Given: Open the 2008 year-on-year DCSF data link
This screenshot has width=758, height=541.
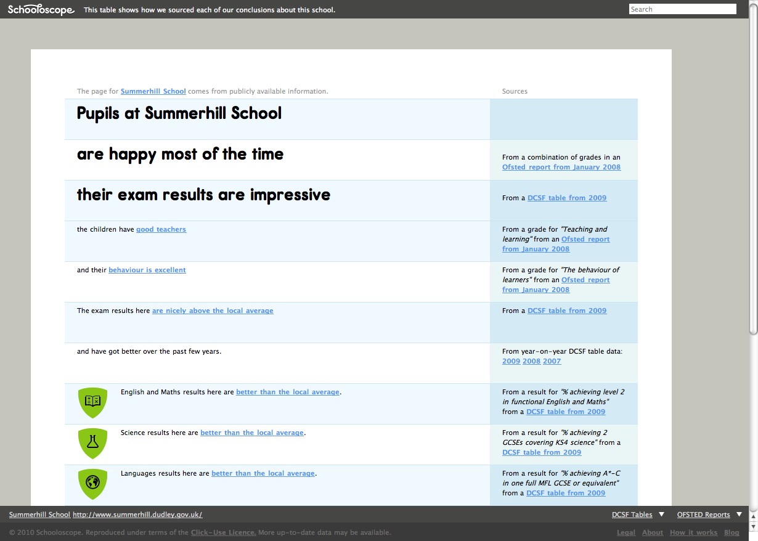Looking at the screenshot, I should [x=531, y=361].
